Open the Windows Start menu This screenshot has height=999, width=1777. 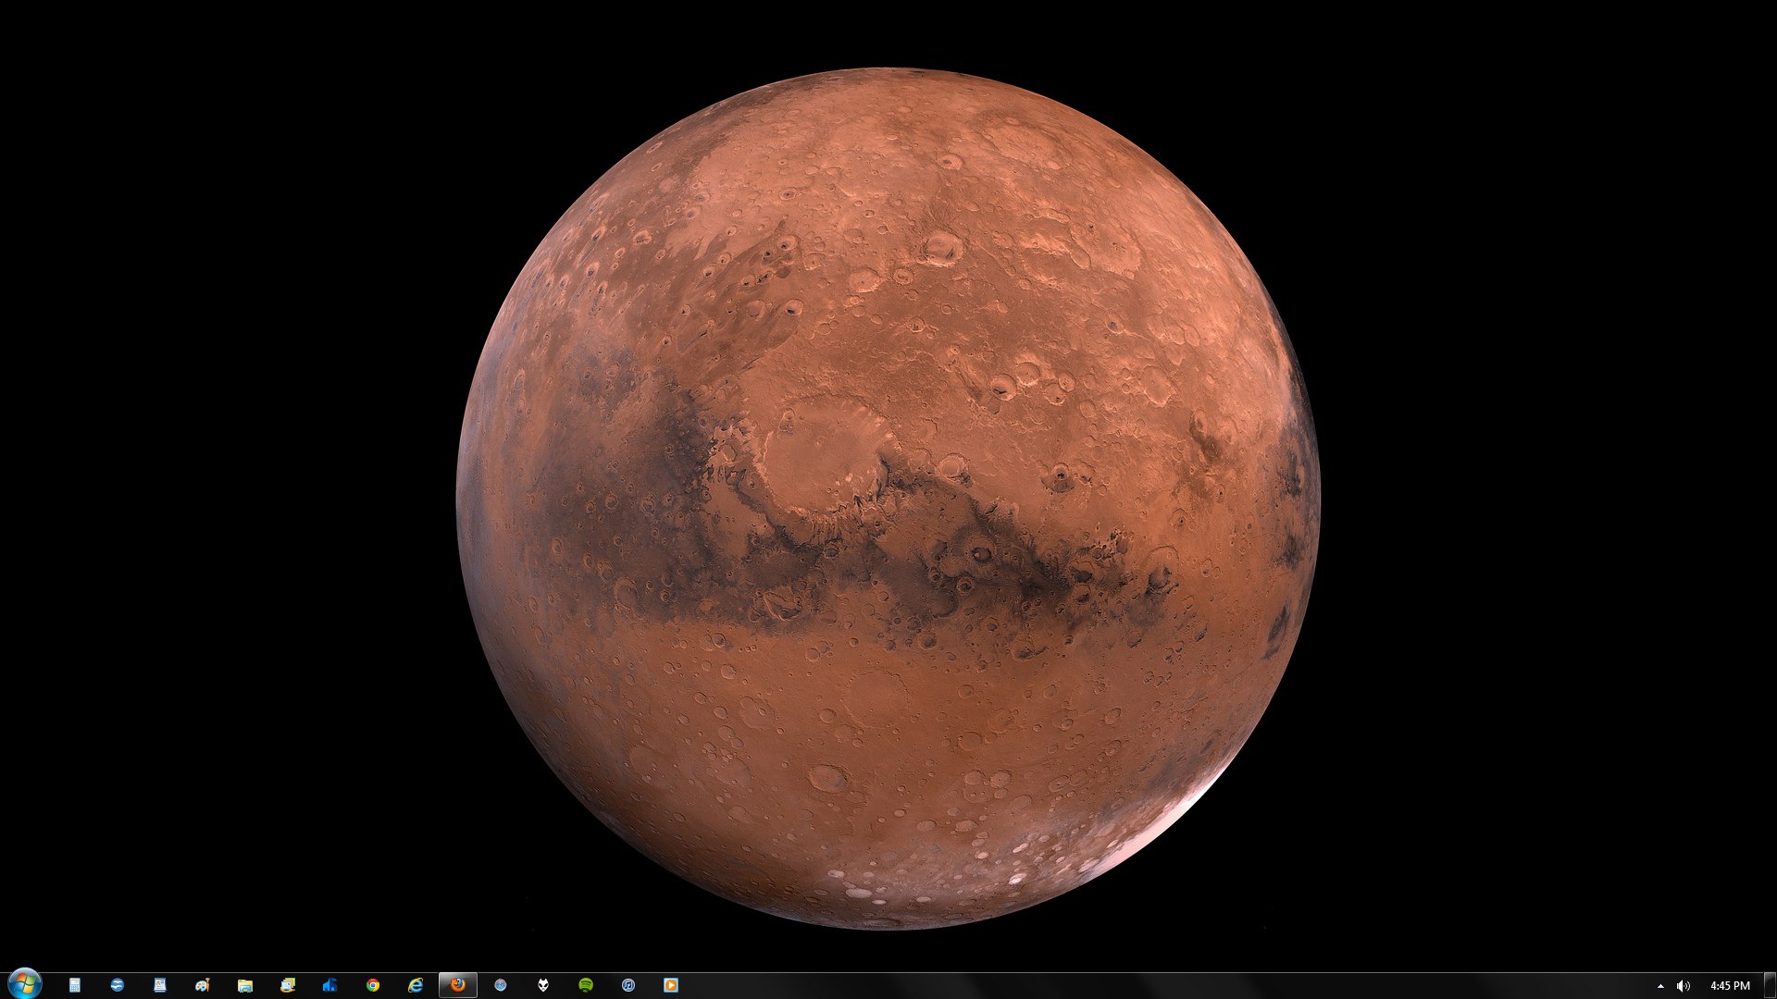click(x=25, y=984)
